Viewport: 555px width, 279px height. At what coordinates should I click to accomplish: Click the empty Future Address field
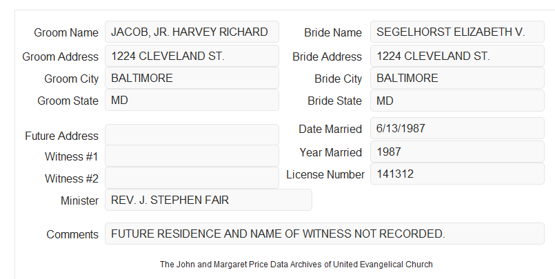click(192, 135)
